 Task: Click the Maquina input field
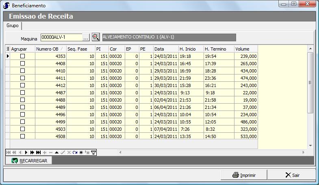pyautogui.click(x=61, y=38)
